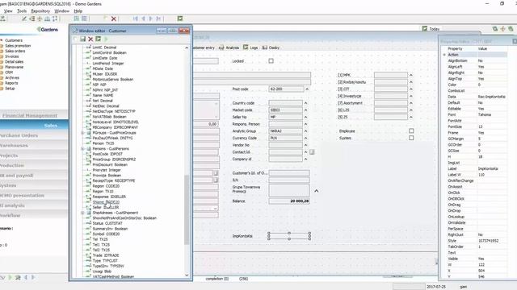Click the Balance value field
Viewport: 517px width, 290px height.
point(289,201)
